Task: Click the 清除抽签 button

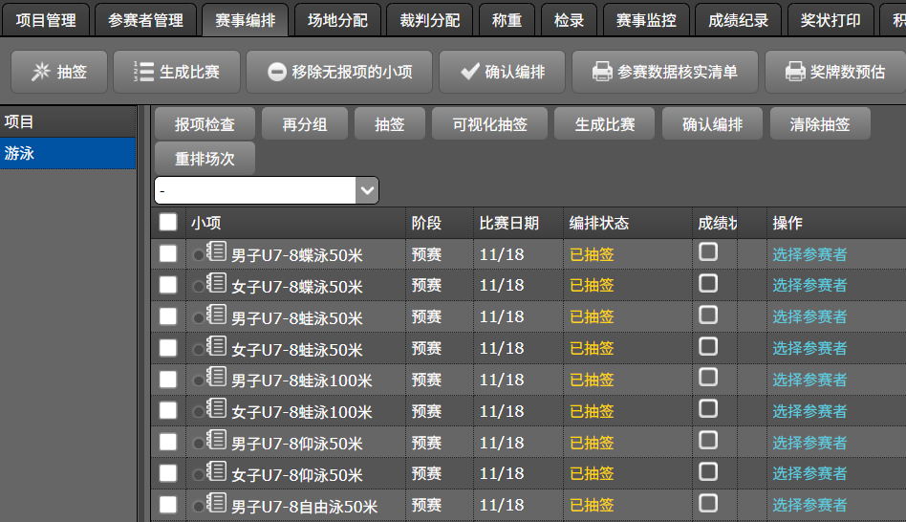Action: pyautogui.click(x=819, y=124)
